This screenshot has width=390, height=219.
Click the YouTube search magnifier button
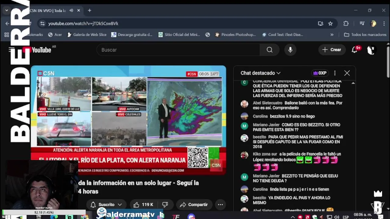[x=270, y=50]
